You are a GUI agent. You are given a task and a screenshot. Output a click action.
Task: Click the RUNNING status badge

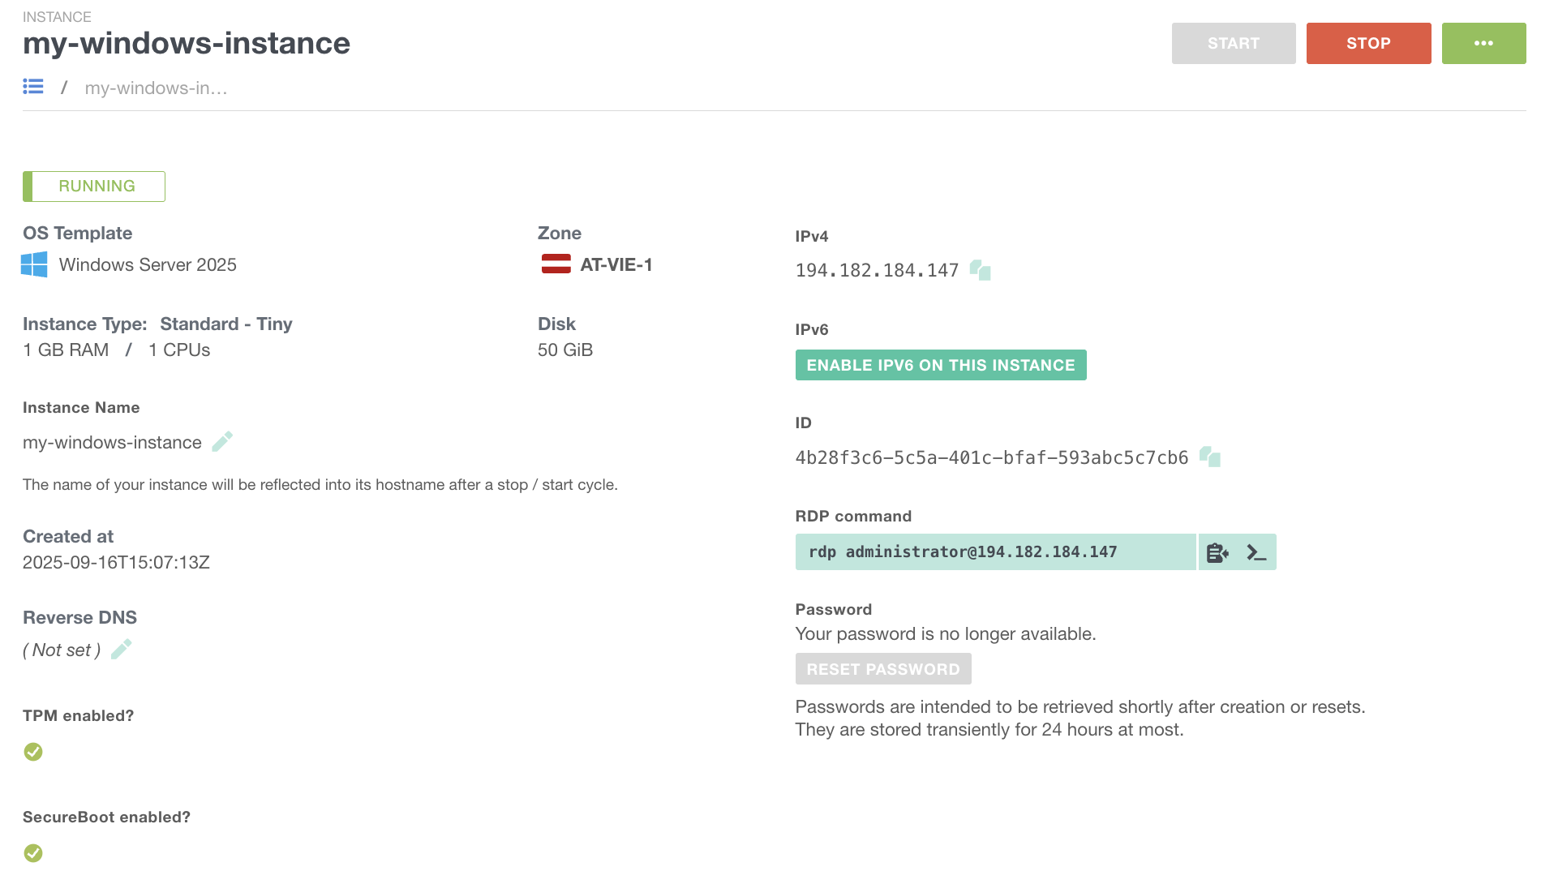click(x=94, y=187)
